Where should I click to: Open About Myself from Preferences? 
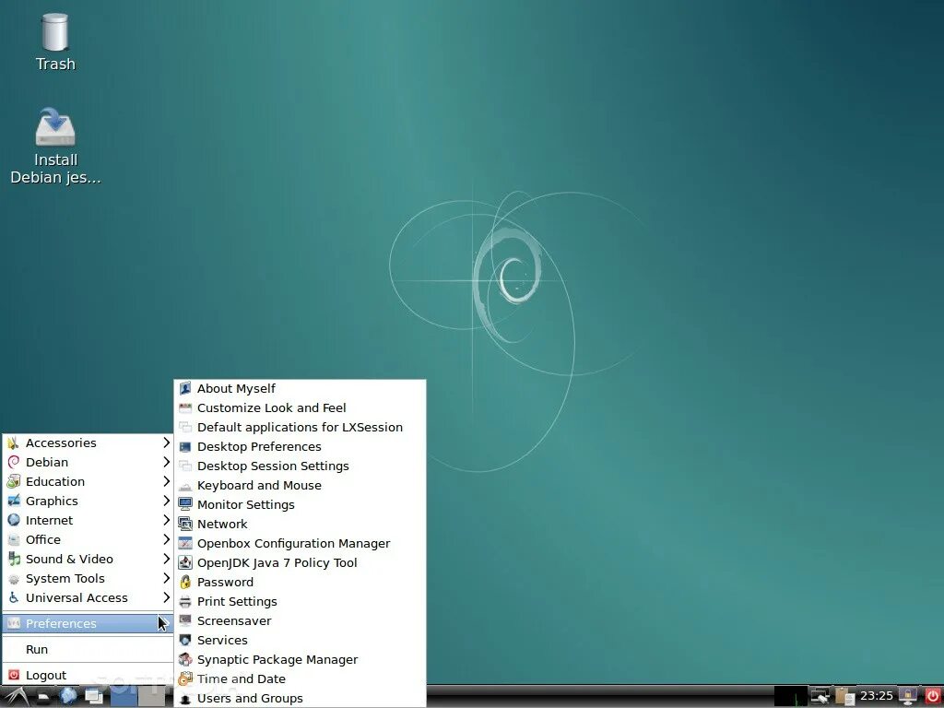pyautogui.click(x=300, y=388)
